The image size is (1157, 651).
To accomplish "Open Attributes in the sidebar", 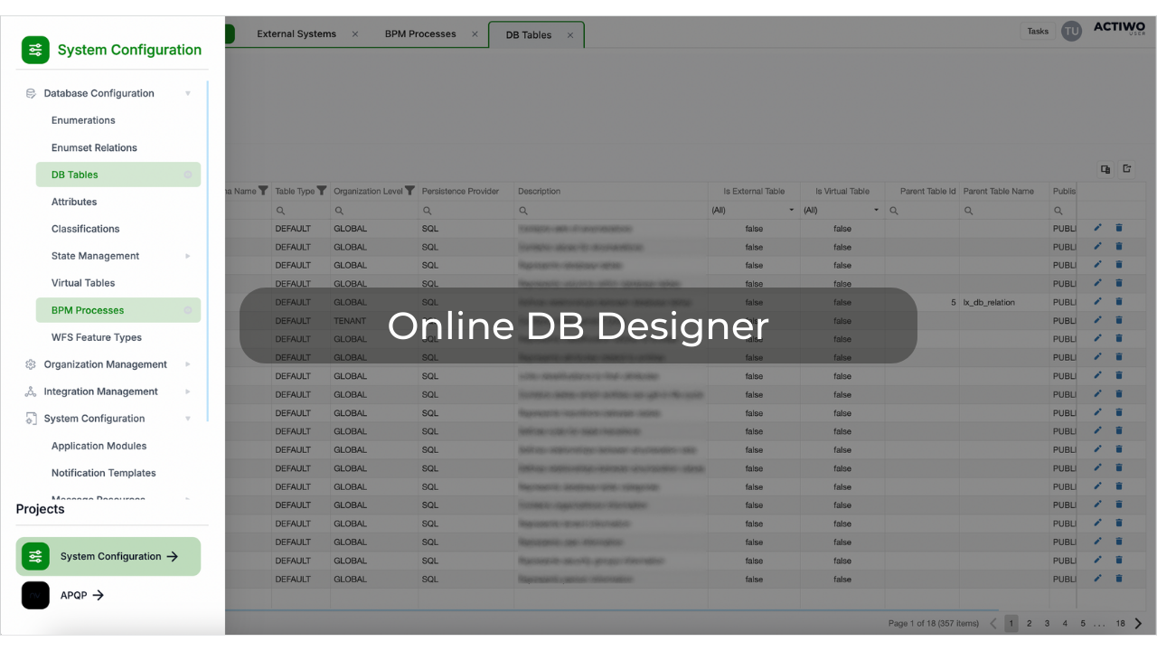I will [x=74, y=202].
